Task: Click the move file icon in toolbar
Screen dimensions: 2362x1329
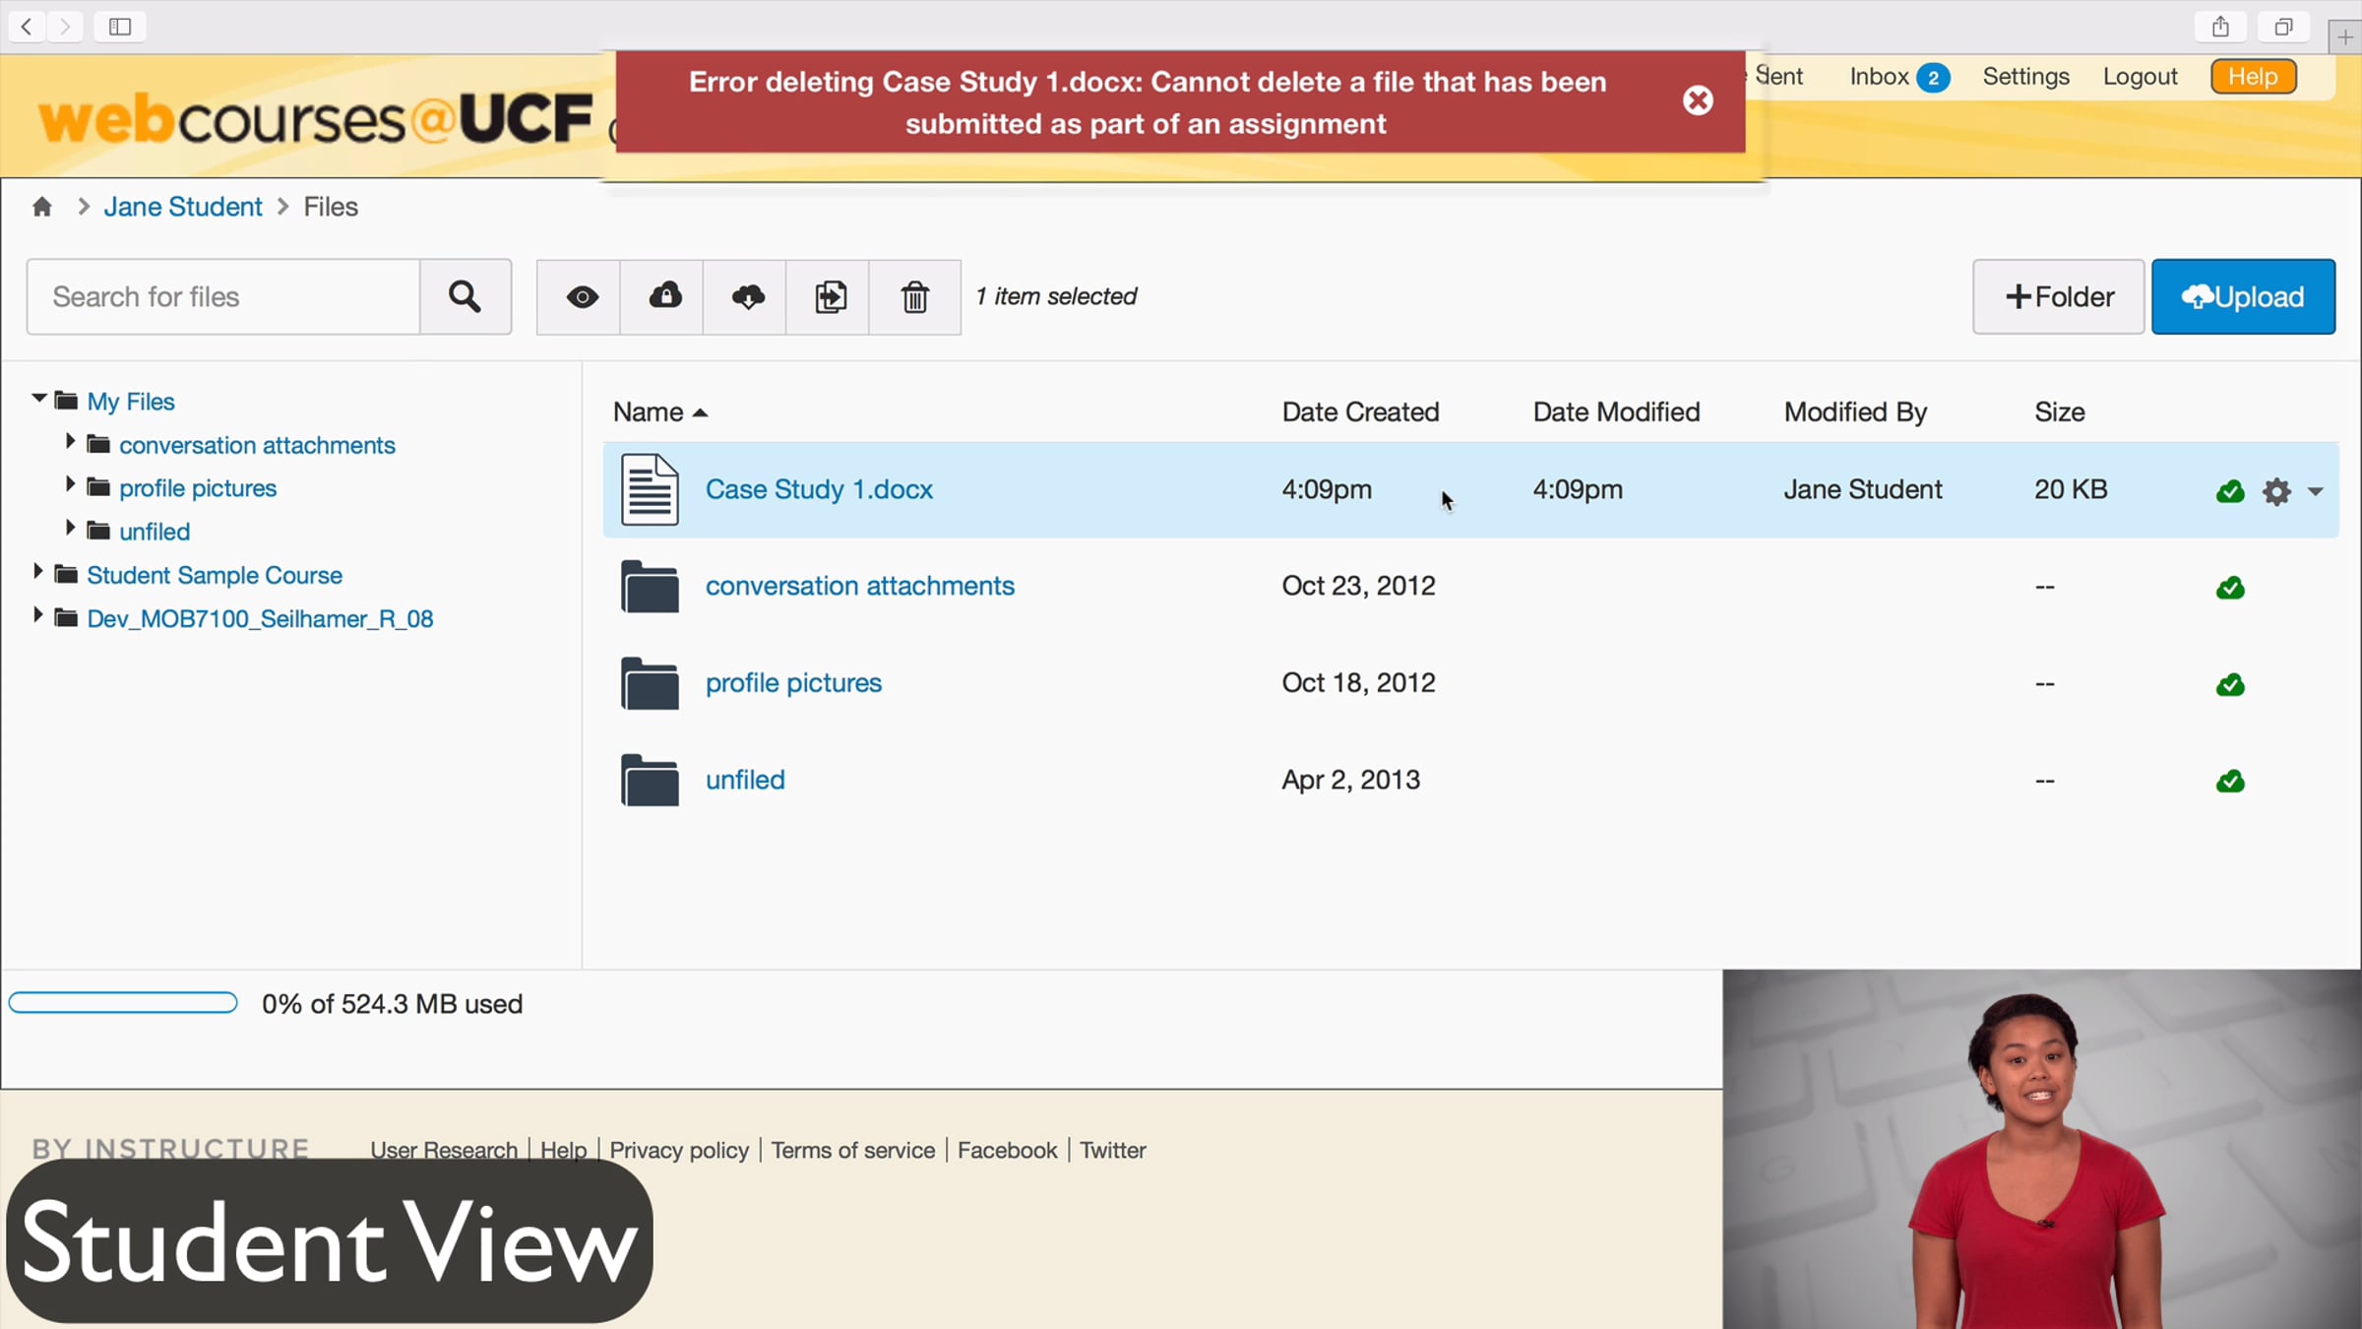Action: tap(830, 296)
